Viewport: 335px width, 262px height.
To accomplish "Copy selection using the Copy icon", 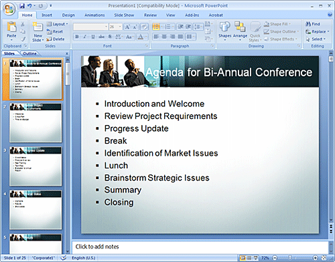I will tap(23, 31).
